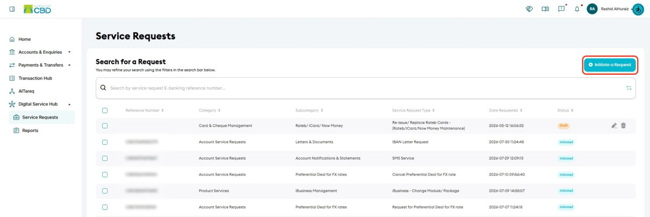This screenshot has width=650, height=217.
Task: Edit the draft request pencil icon
Action: tap(614, 126)
